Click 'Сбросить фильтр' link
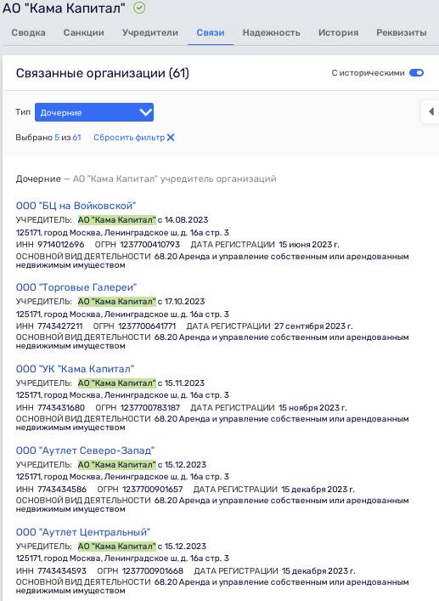Screen dimensions: 439x601 point(129,137)
